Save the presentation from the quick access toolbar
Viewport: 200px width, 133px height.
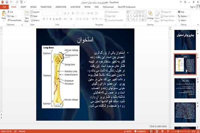(x=7, y=2)
